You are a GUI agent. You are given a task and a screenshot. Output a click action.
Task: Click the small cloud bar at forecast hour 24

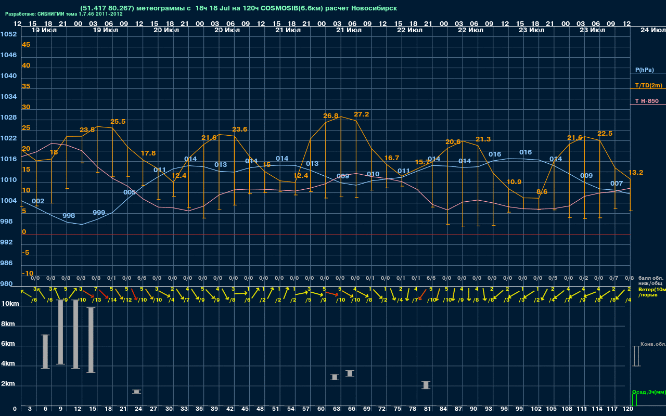[137, 391]
